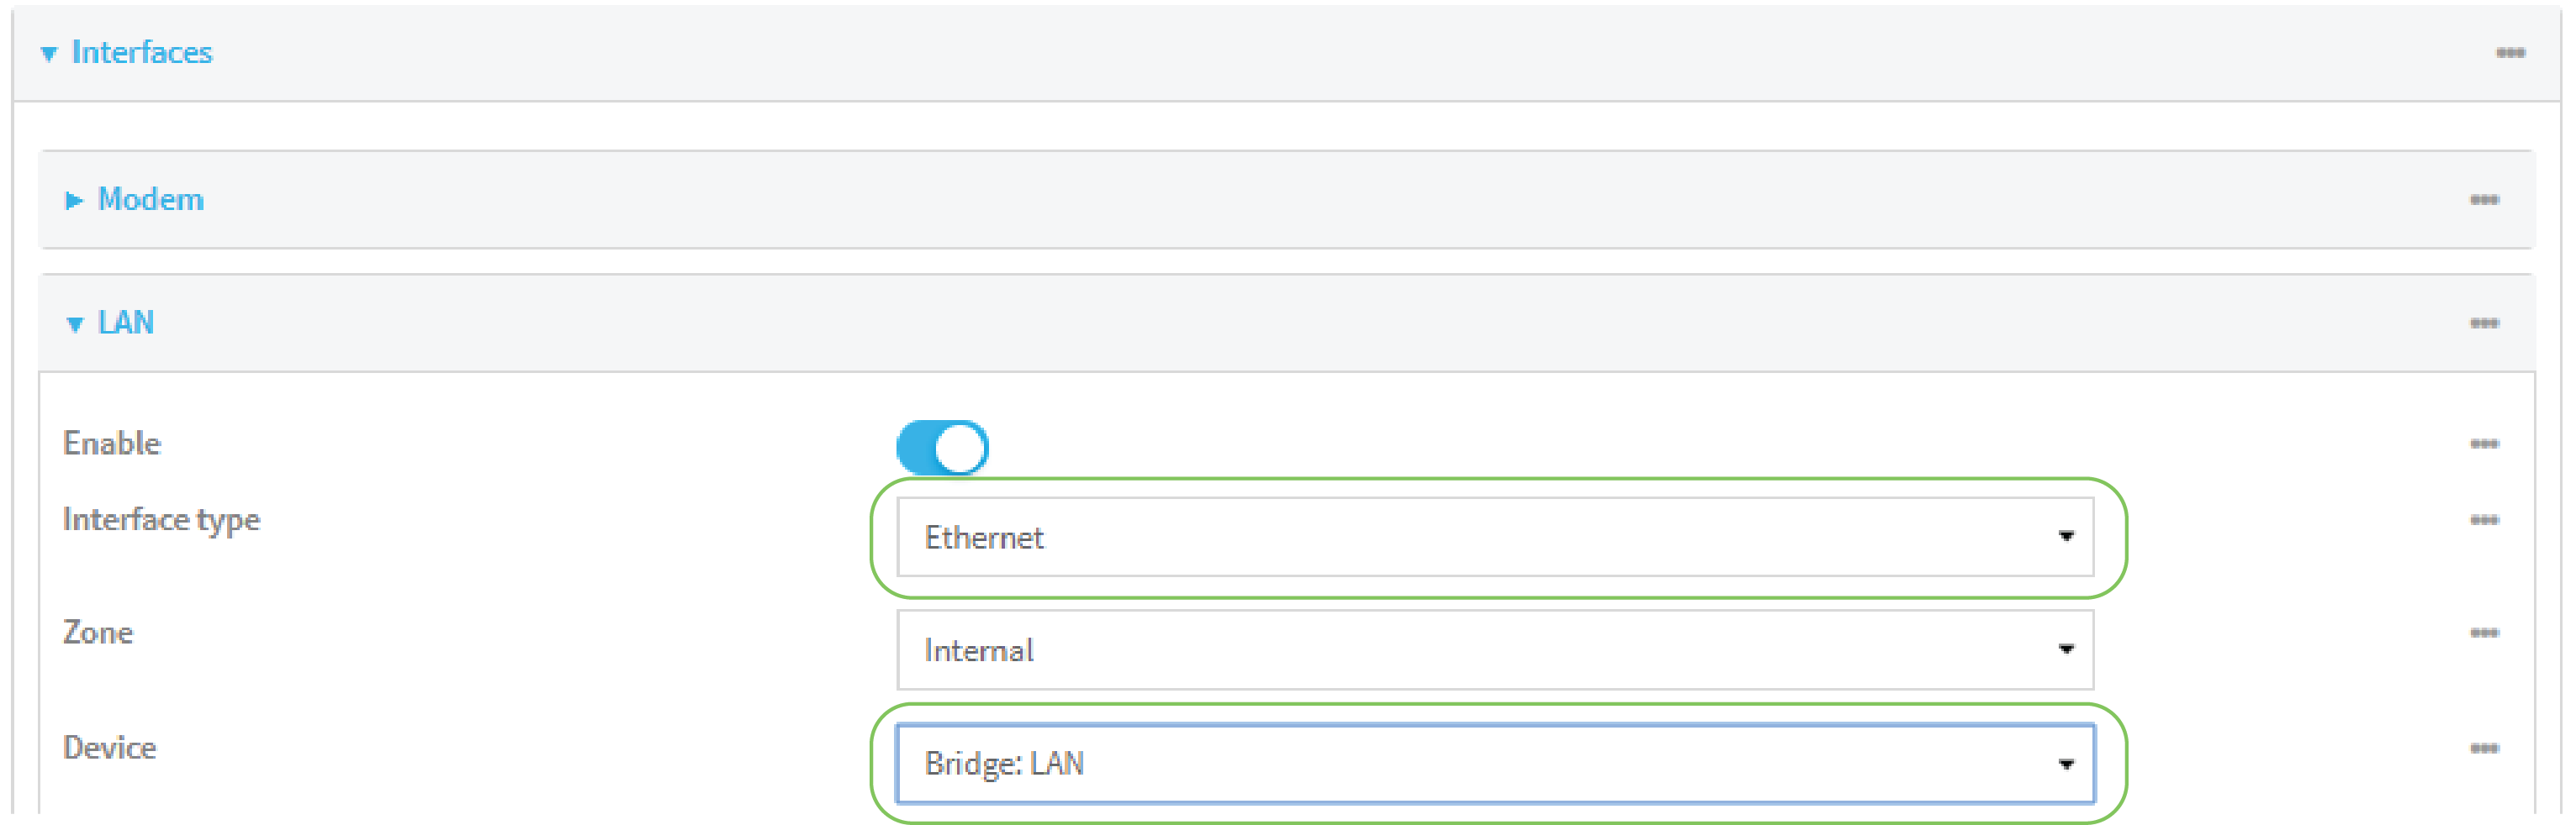Toggle the LAN Enable switch
This screenshot has width=2576, height=825.
[x=942, y=448]
